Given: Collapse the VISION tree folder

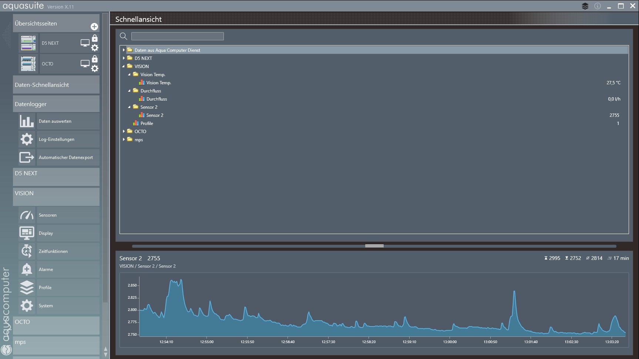Looking at the screenshot, I should click(x=124, y=67).
